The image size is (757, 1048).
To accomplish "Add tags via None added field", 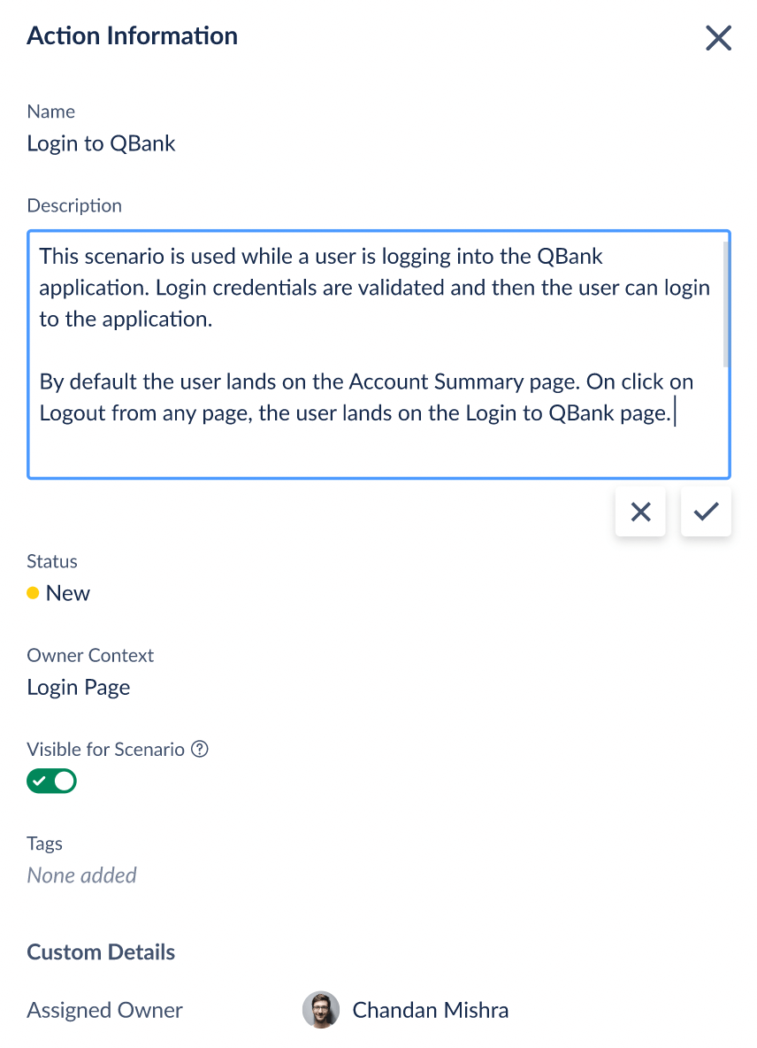I will pos(81,875).
